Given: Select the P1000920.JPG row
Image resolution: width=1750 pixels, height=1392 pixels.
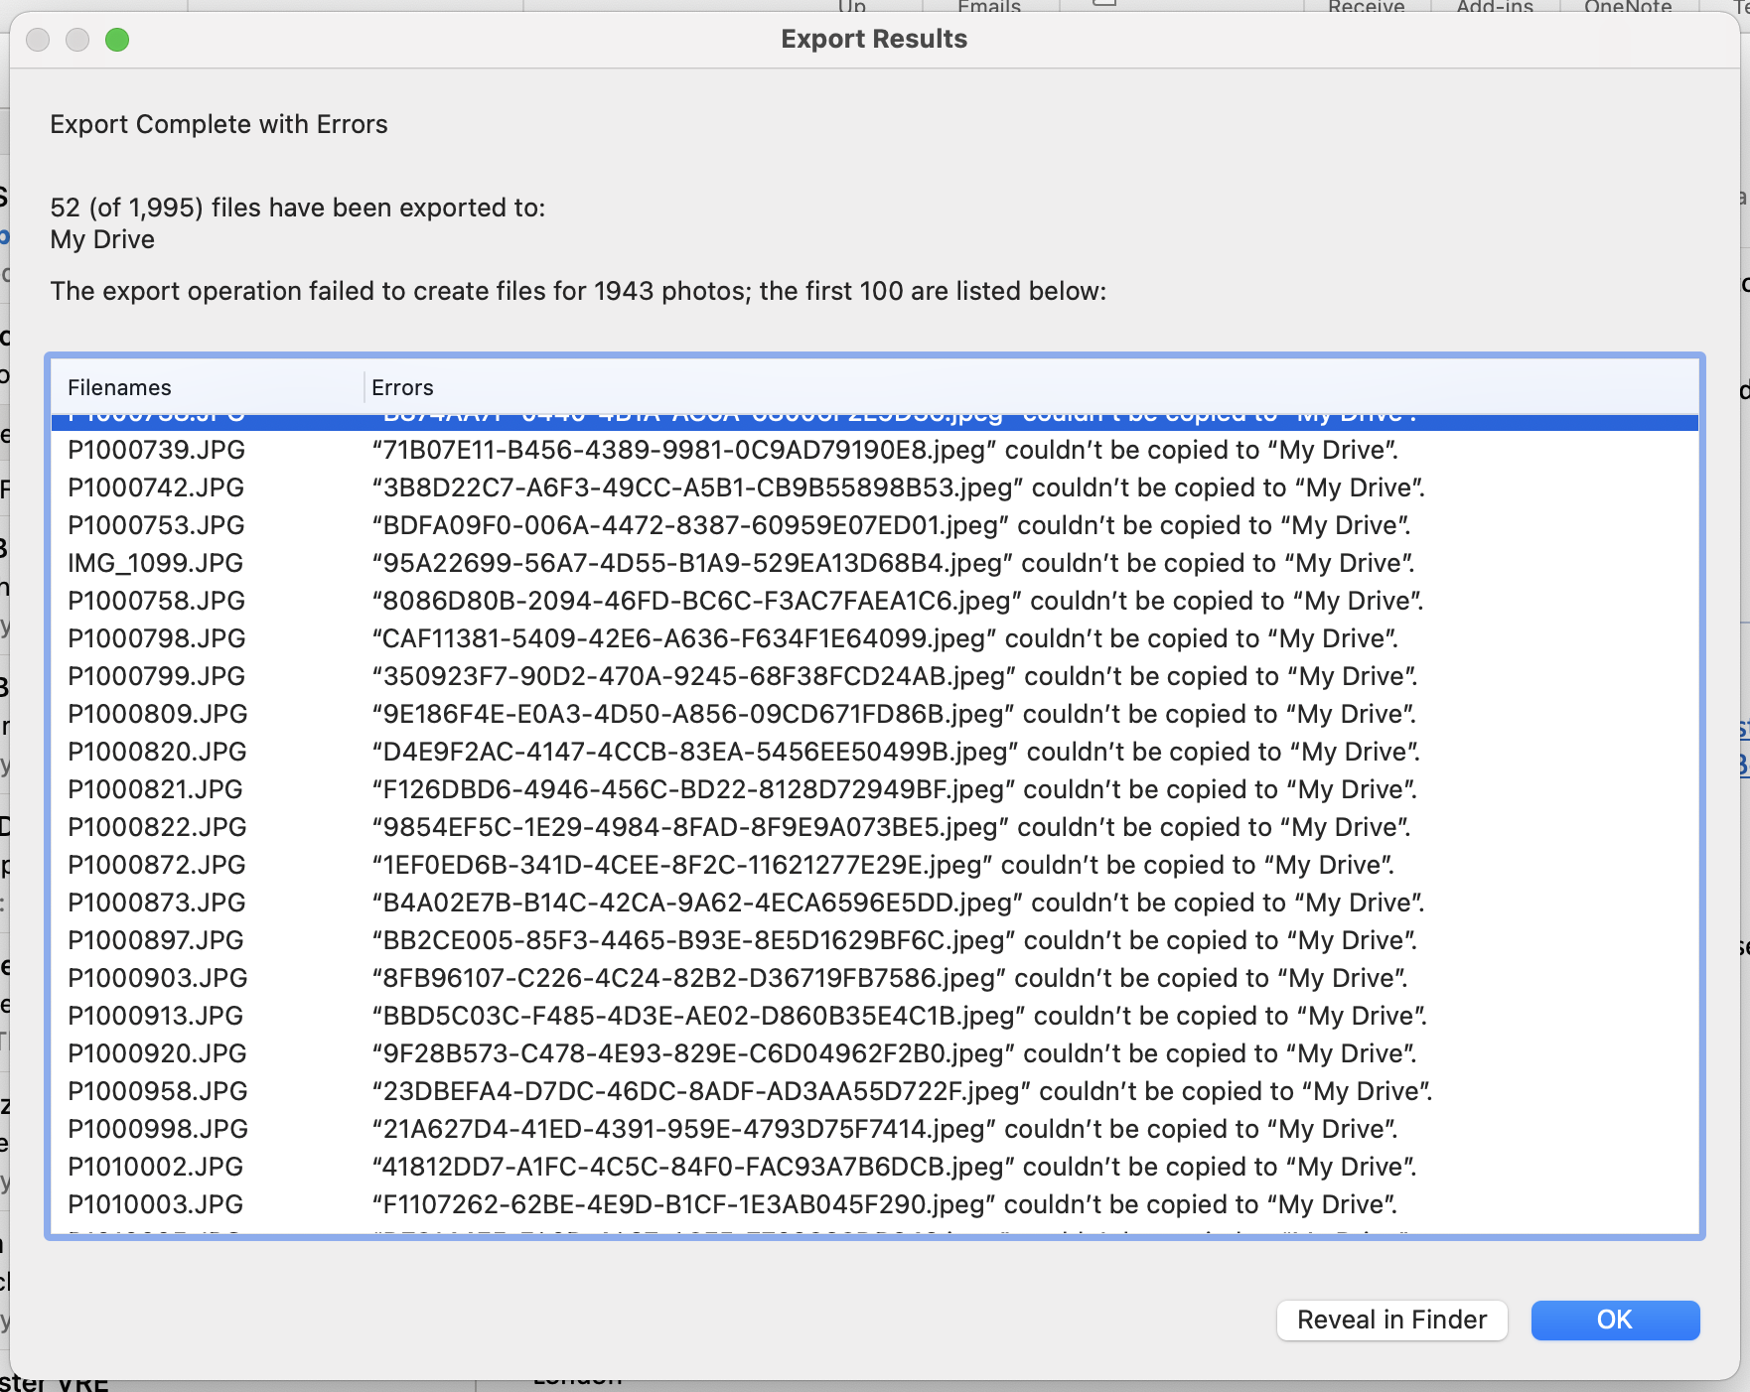Looking at the screenshot, I should (875, 1053).
